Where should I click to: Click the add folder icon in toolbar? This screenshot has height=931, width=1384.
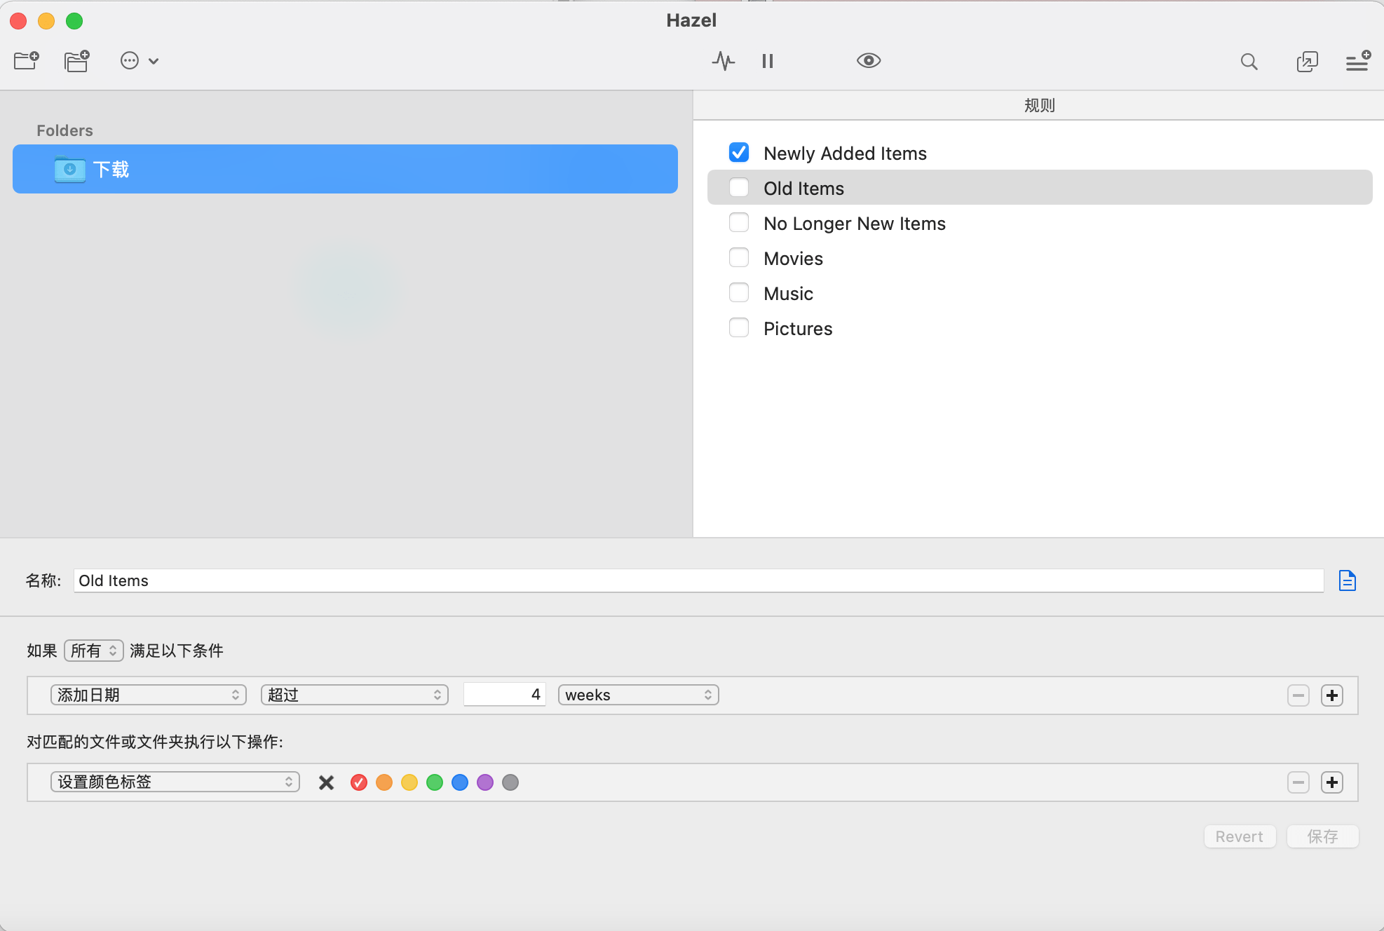pos(27,61)
